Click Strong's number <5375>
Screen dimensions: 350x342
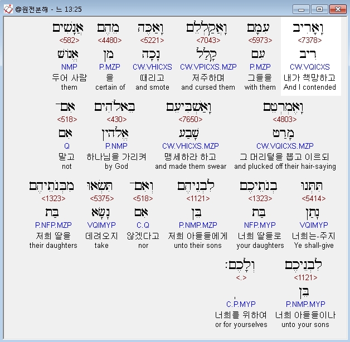coord(102,198)
